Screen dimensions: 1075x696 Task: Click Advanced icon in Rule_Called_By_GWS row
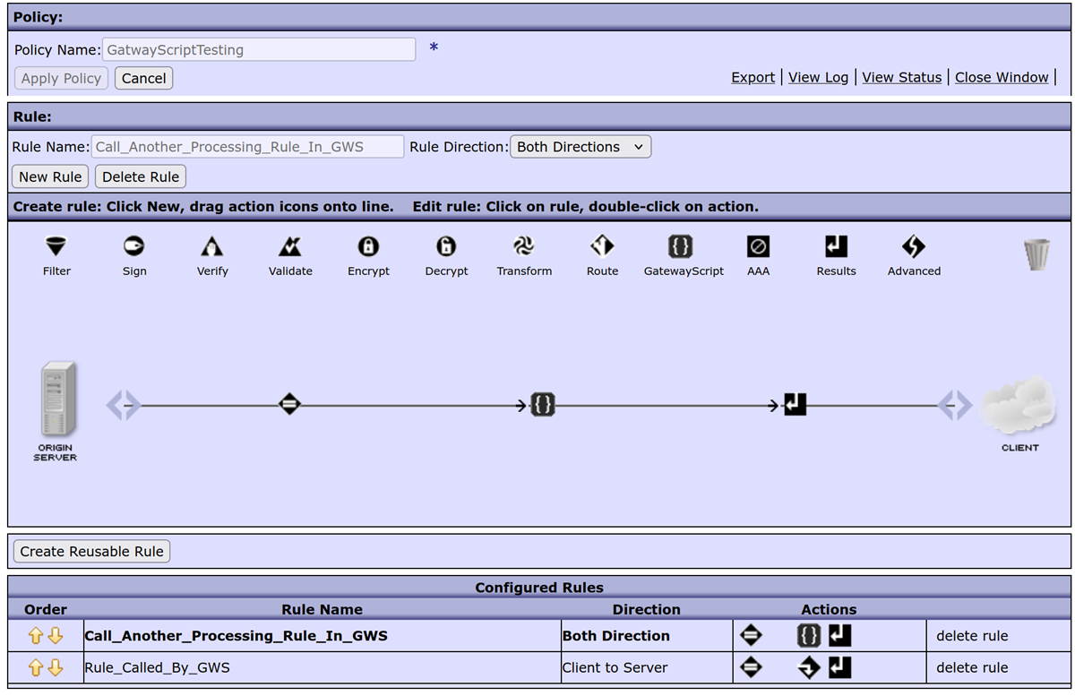click(809, 667)
